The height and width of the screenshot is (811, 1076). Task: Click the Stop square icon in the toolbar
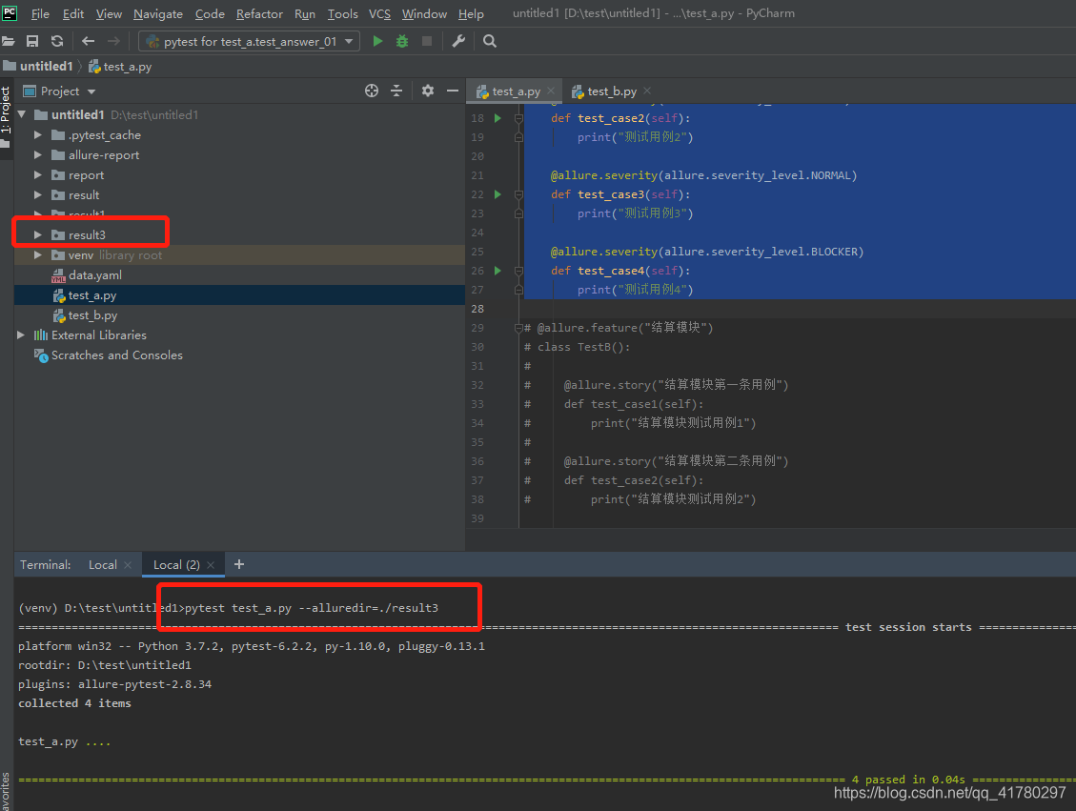point(427,41)
